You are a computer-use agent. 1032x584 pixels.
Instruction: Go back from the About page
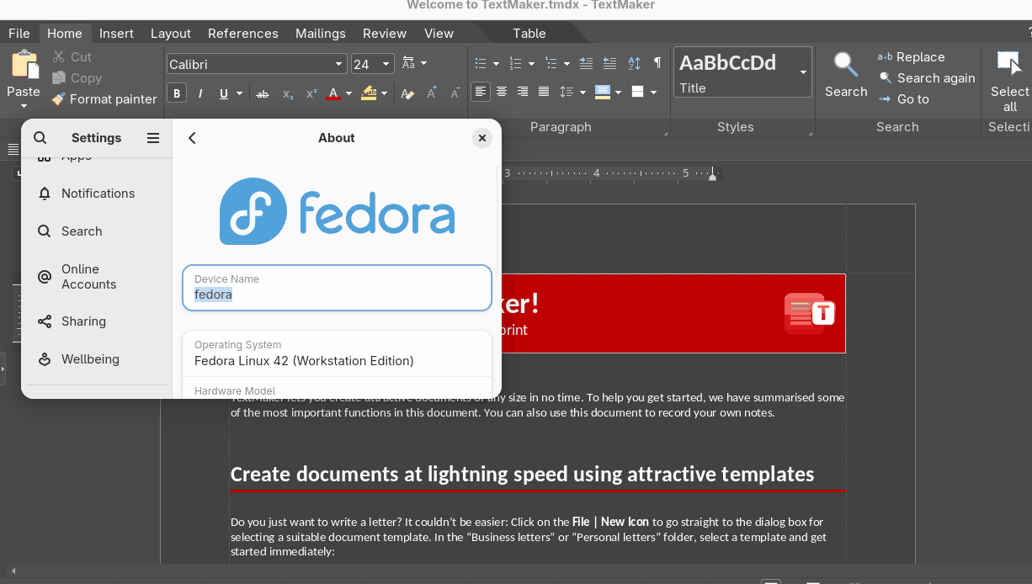[x=192, y=138]
